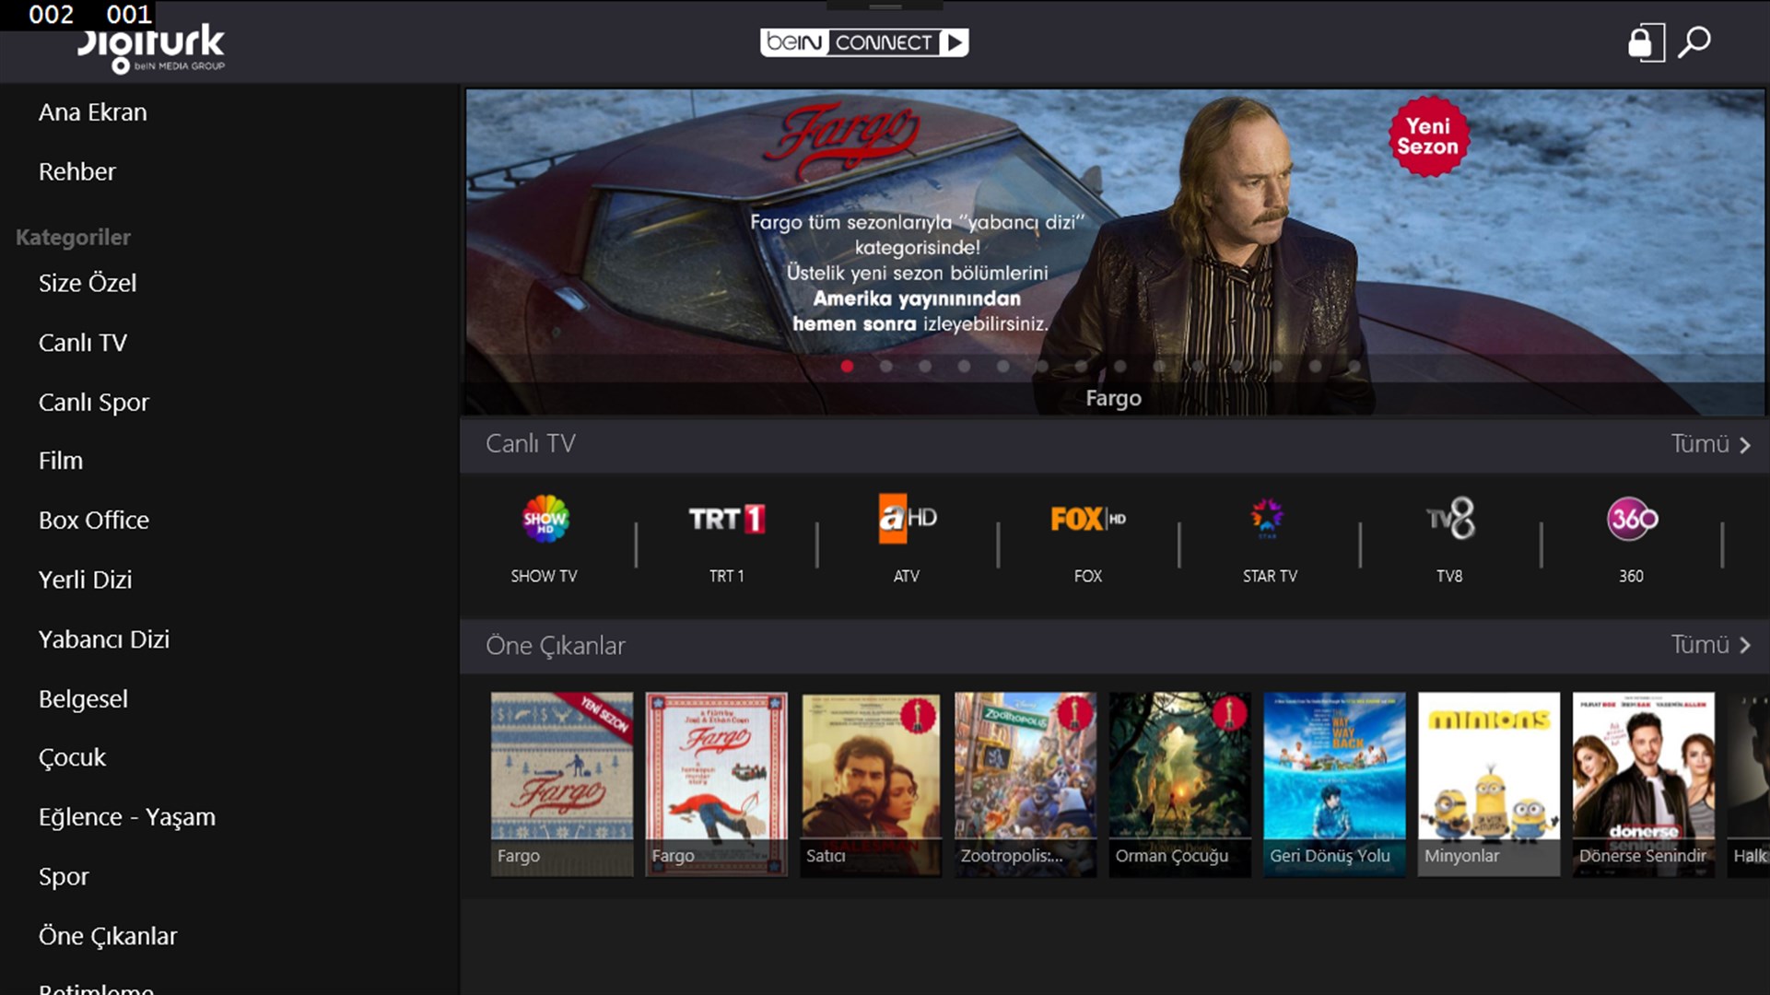Image resolution: width=1770 pixels, height=995 pixels.
Task: Select Canlı Spor category
Action: [94, 403]
